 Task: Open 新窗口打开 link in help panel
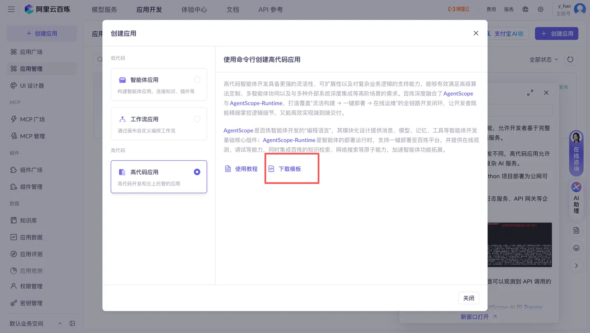(479, 317)
